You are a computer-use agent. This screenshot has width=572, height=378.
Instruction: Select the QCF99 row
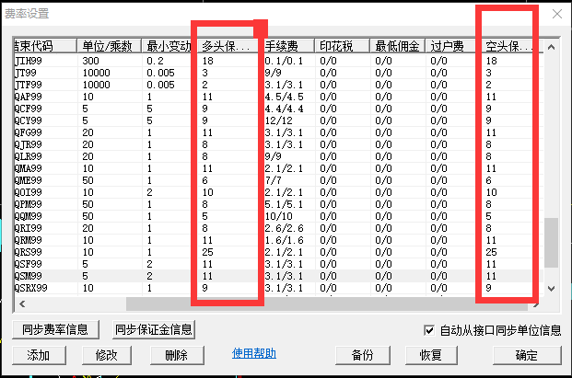pyautogui.click(x=279, y=109)
